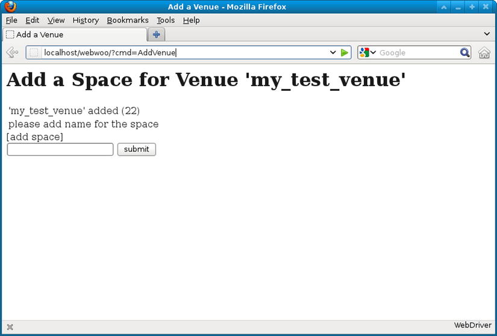Expand the address bar history dropdown
Screen dimensions: 497x336
[x=333, y=52]
